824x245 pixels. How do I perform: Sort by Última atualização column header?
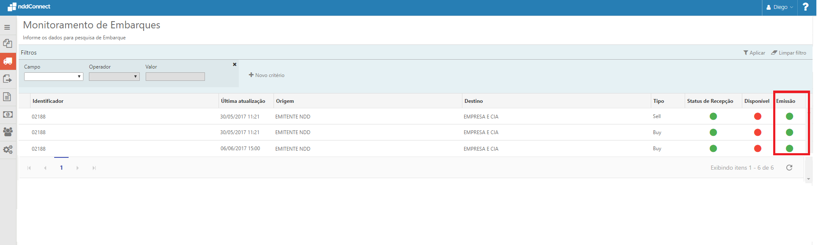point(243,101)
